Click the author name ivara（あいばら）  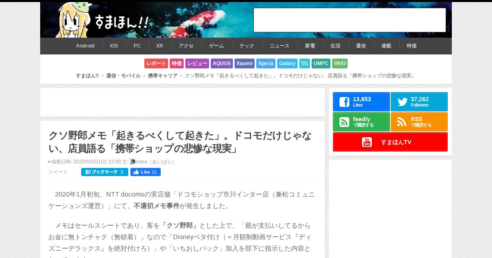pos(156,162)
